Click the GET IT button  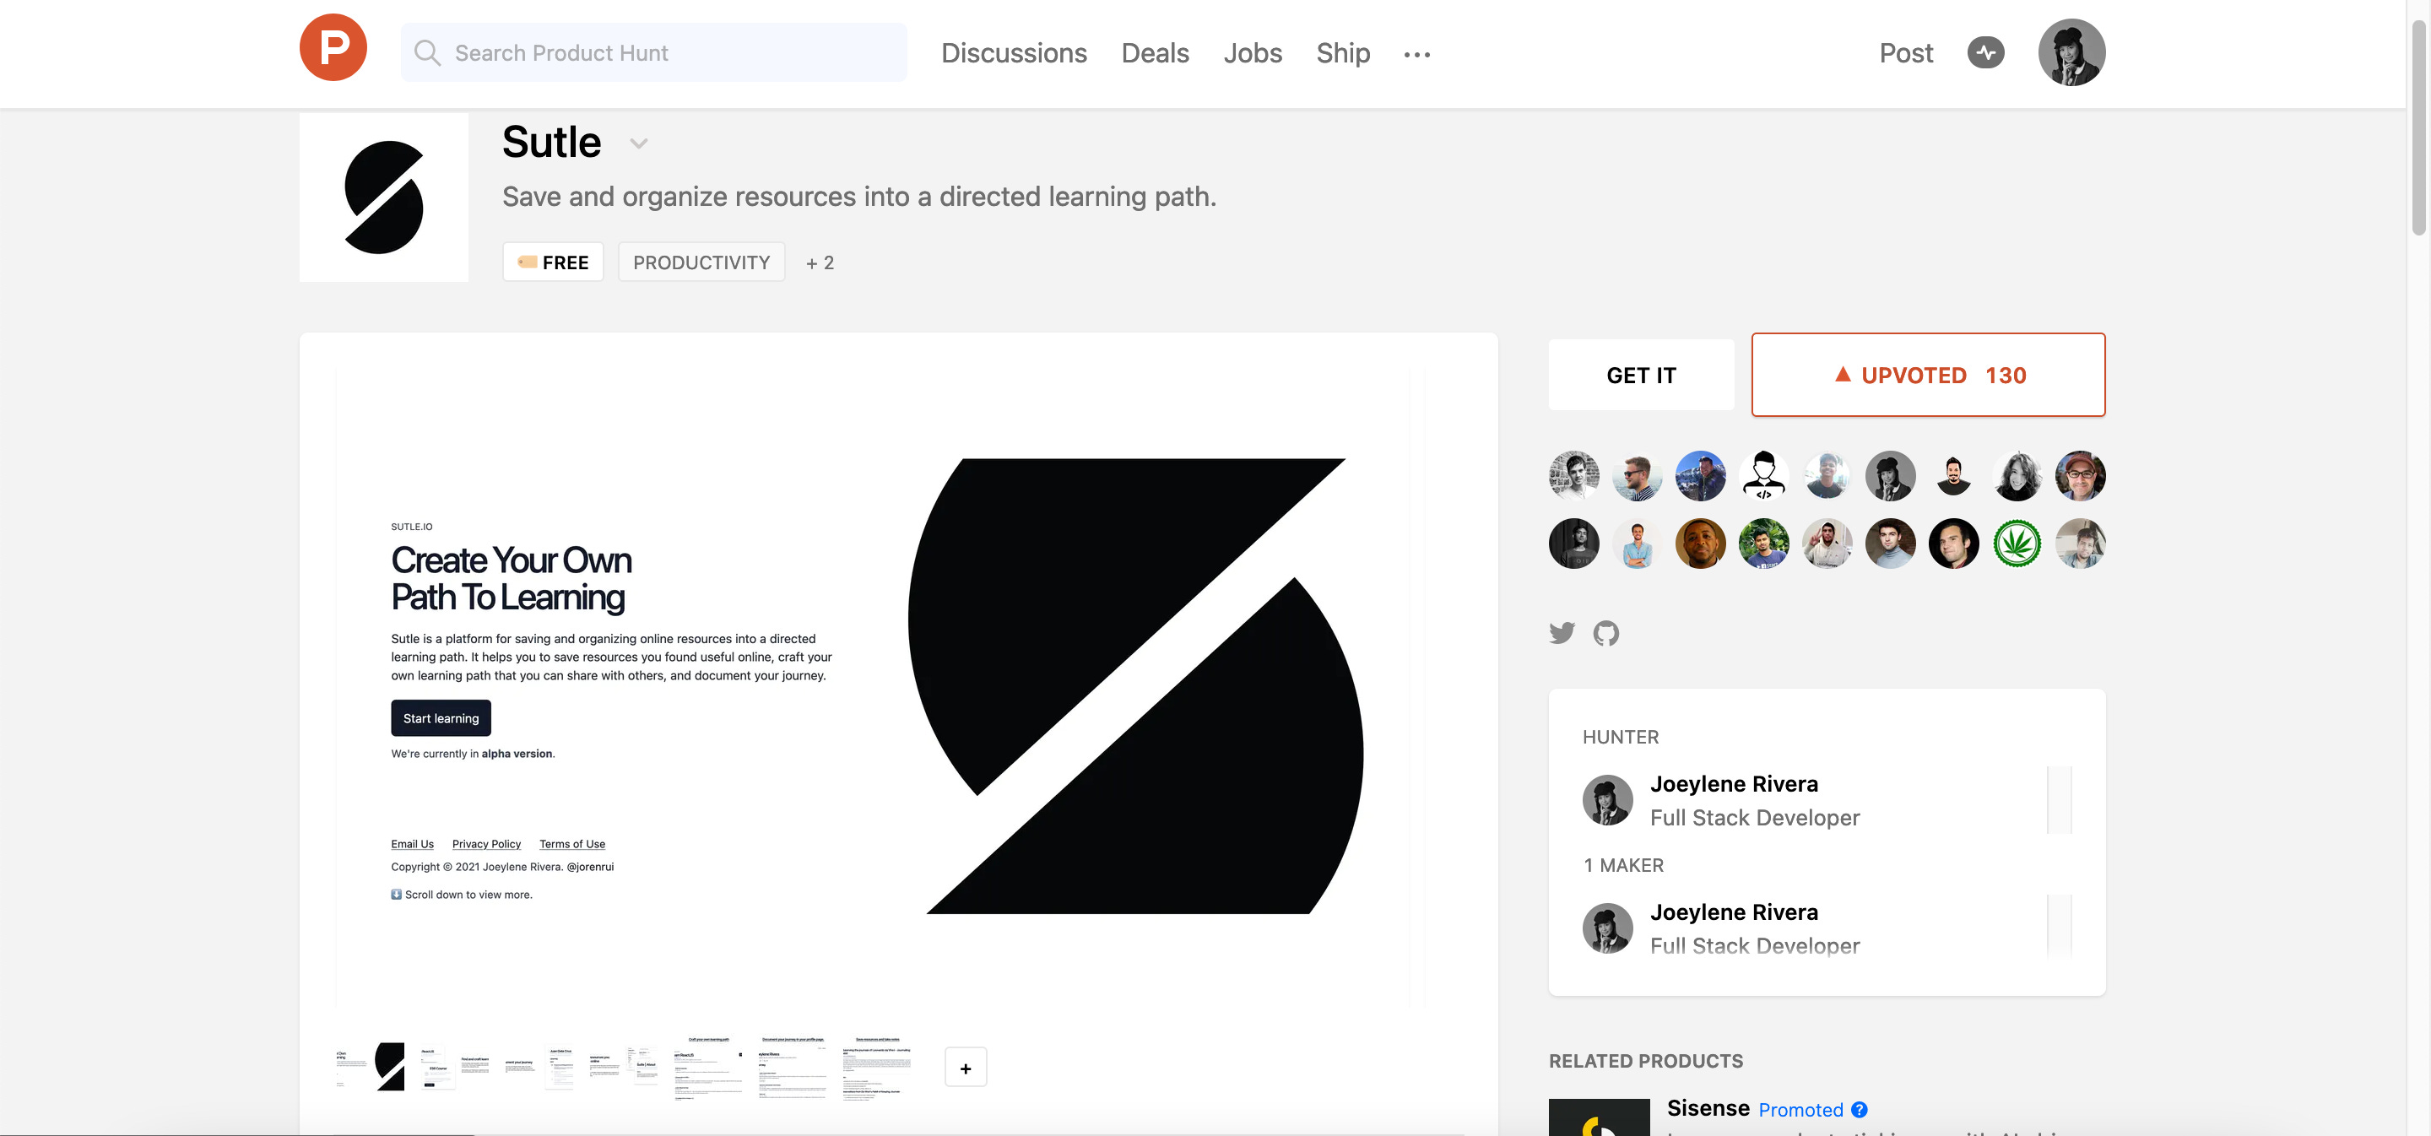1641,375
